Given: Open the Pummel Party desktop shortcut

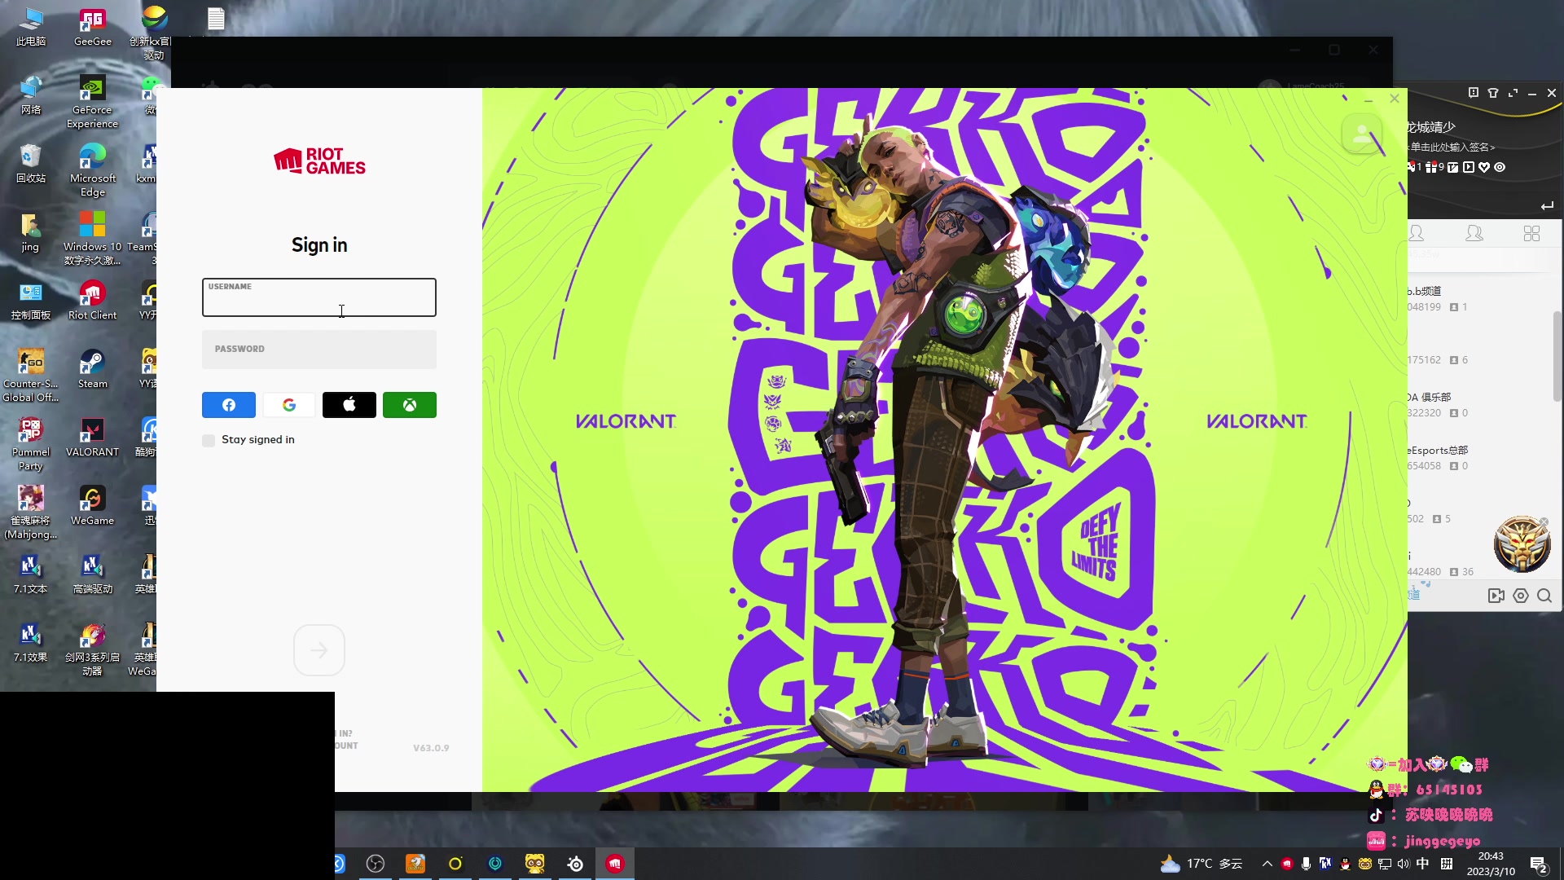Looking at the screenshot, I should tap(31, 445).
